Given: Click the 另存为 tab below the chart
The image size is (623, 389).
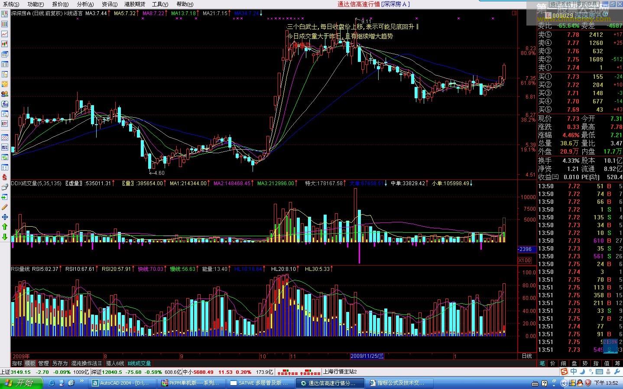Looking at the screenshot, I should [60, 363].
